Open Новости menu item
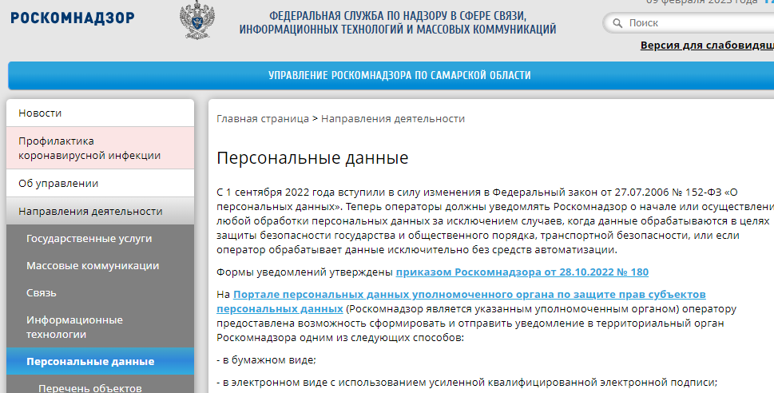 pos(100,113)
